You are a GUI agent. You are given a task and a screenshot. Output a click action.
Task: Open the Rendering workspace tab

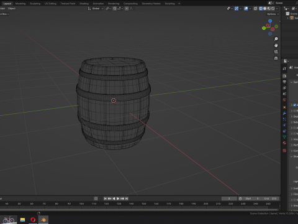tap(114, 4)
